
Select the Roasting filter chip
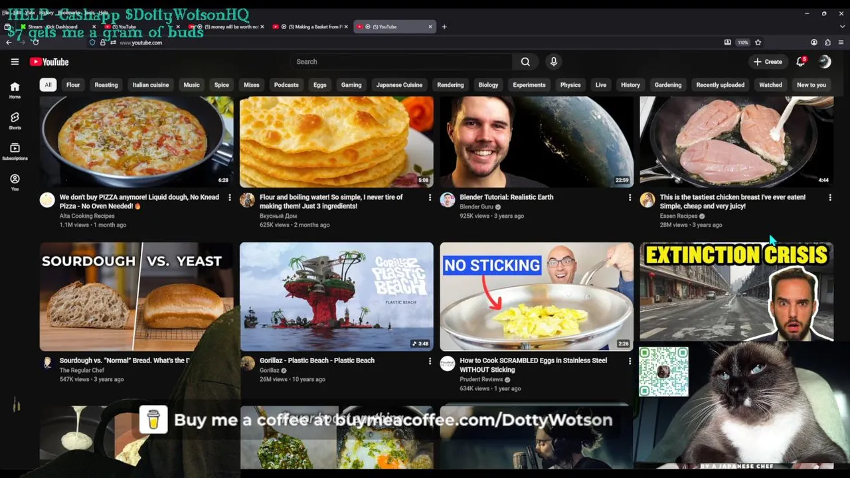(x=106, y=85)
